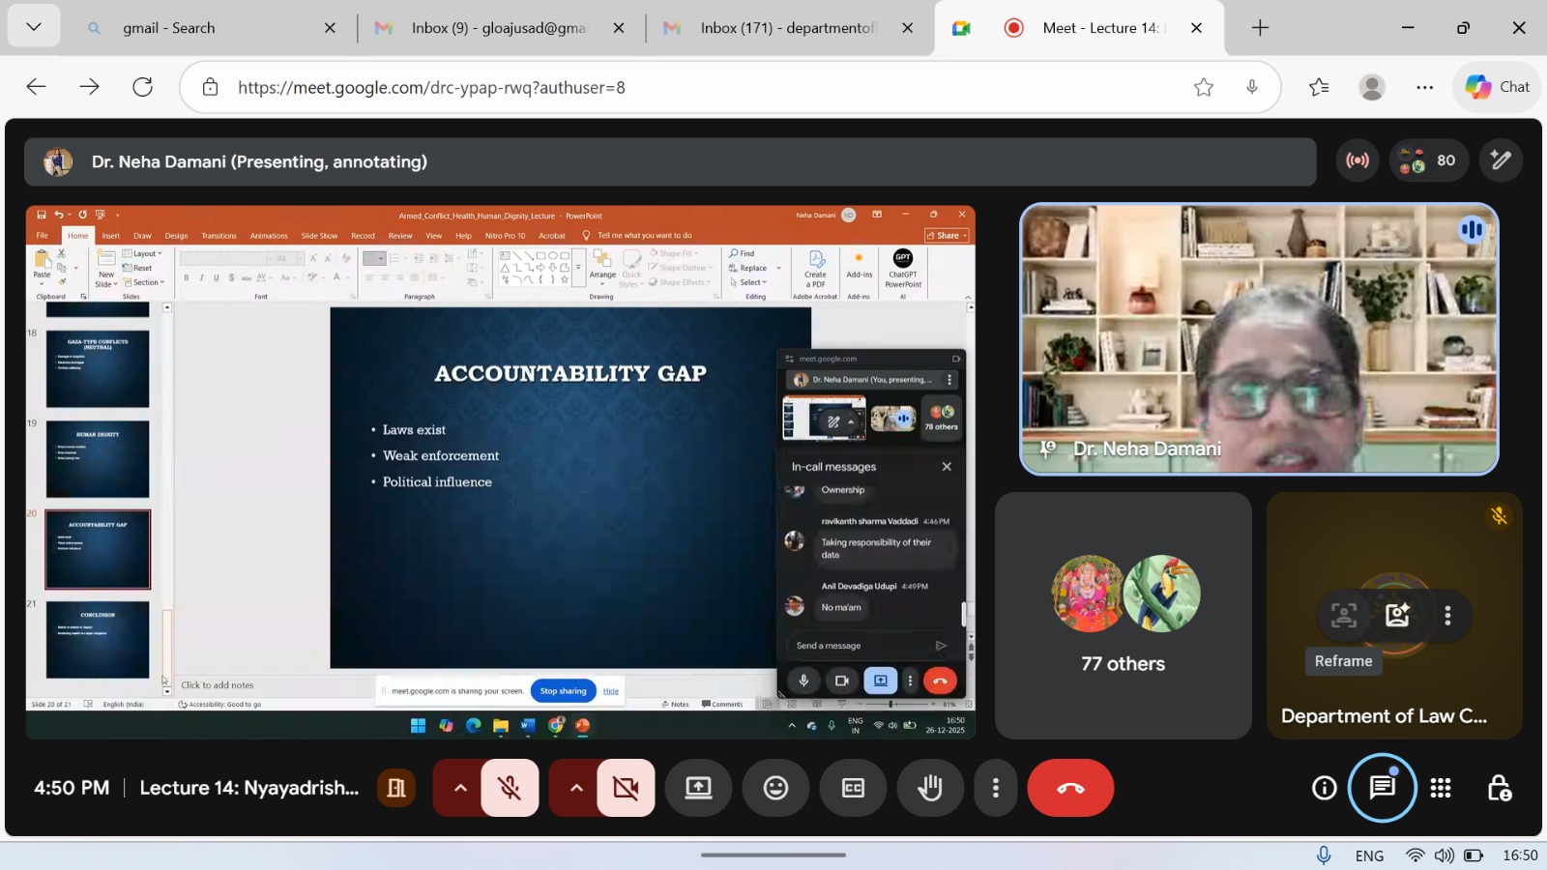Open the emoji reaction picker

point(775,788)
